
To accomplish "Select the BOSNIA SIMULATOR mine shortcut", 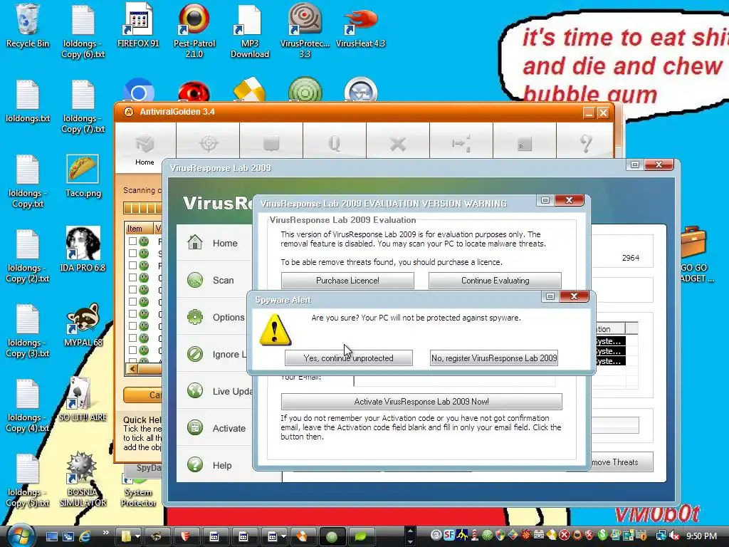I will (83, 479).
